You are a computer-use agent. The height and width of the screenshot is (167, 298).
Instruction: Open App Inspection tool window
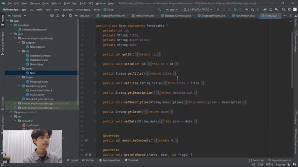(x=109, y=160)
